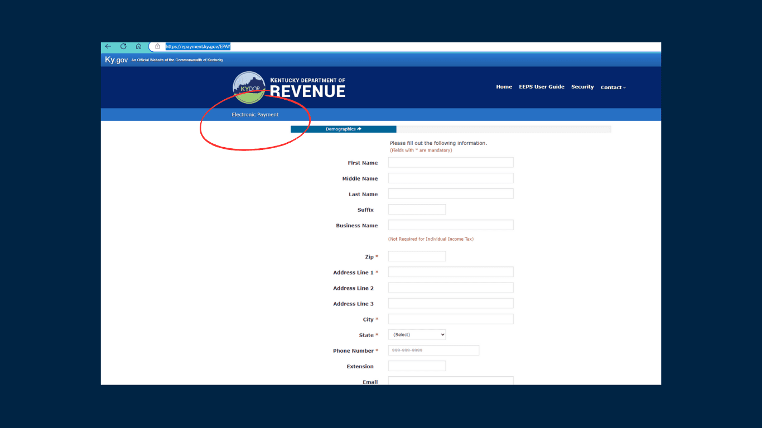Go to the Security page
This screenshot has width=762, height=428.
coord(582,87)
